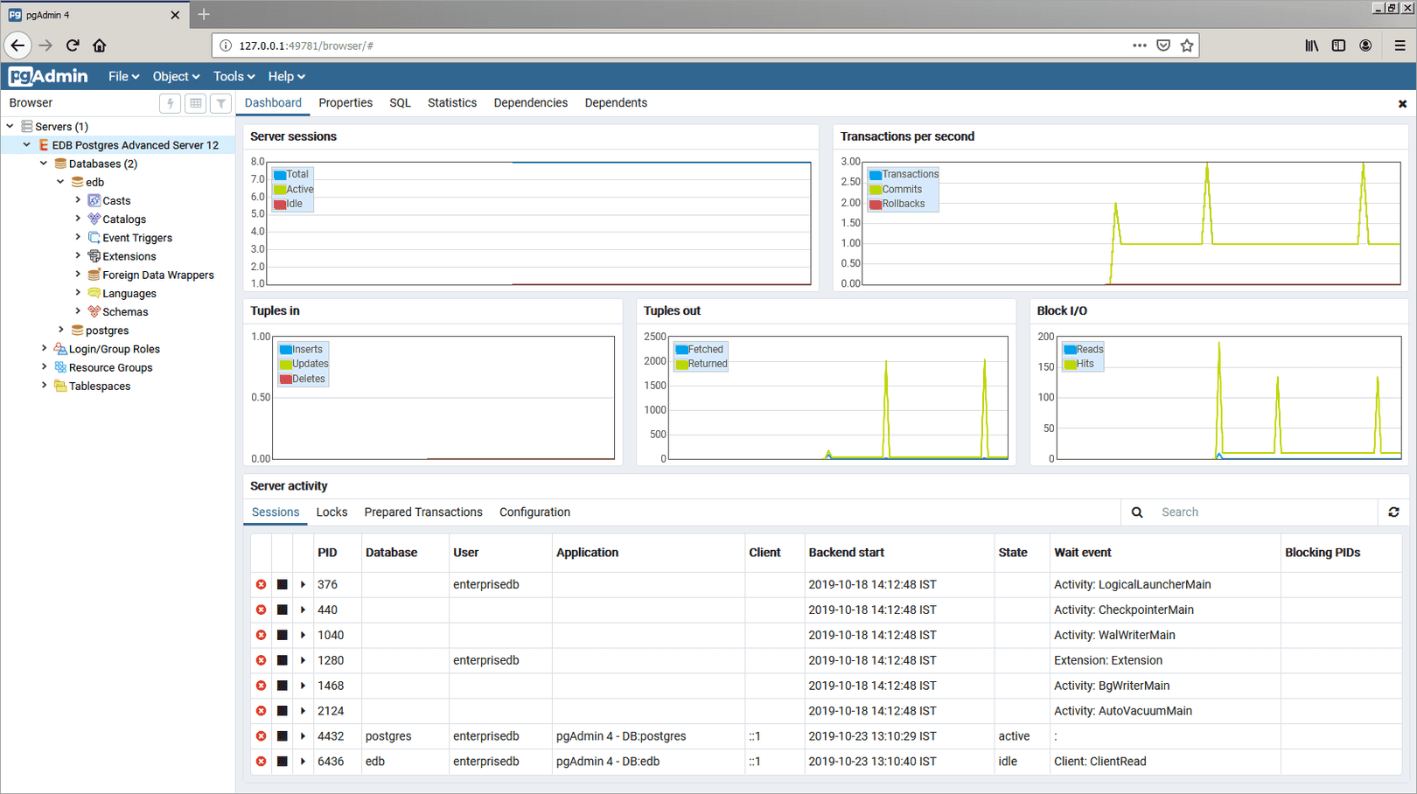
Task: Expand the Schemas tree item
Action: tap(78, 311)
